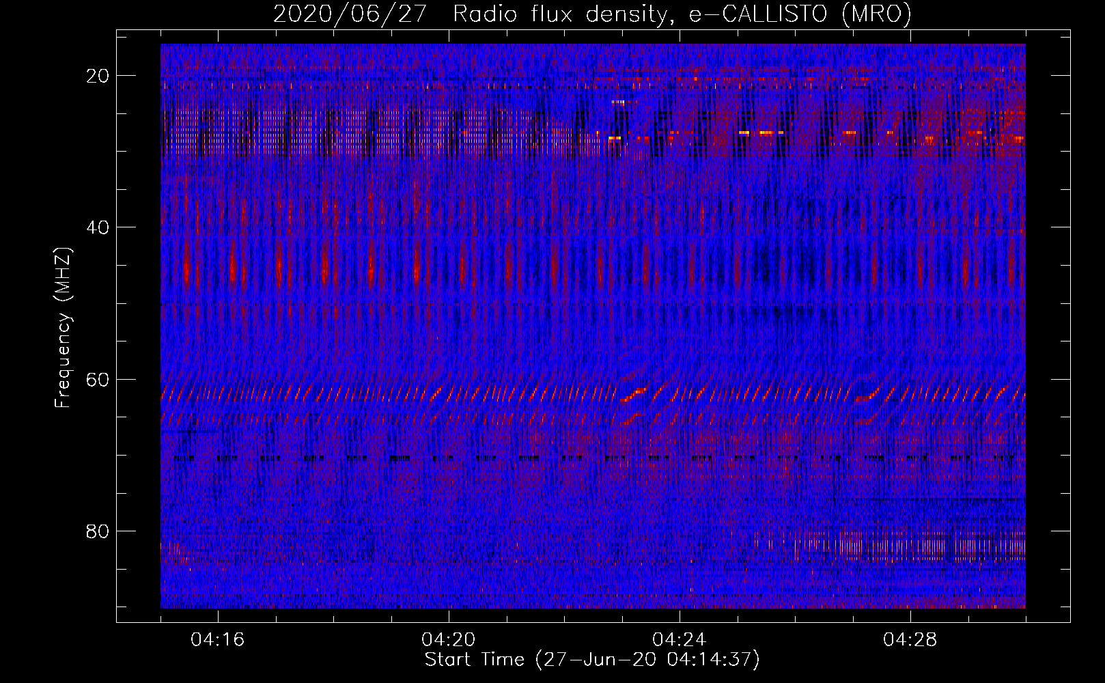Click the frequency tick label '60'
This screenshot has width=1105, height=683.
(x=98, y=379)
